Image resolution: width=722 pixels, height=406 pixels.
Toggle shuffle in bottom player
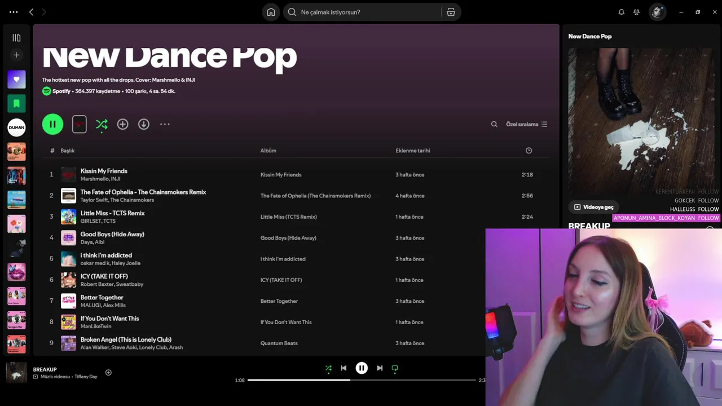click(328, 368)
